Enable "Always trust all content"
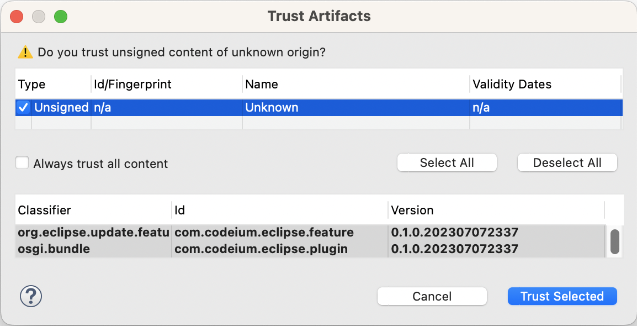 22,162
